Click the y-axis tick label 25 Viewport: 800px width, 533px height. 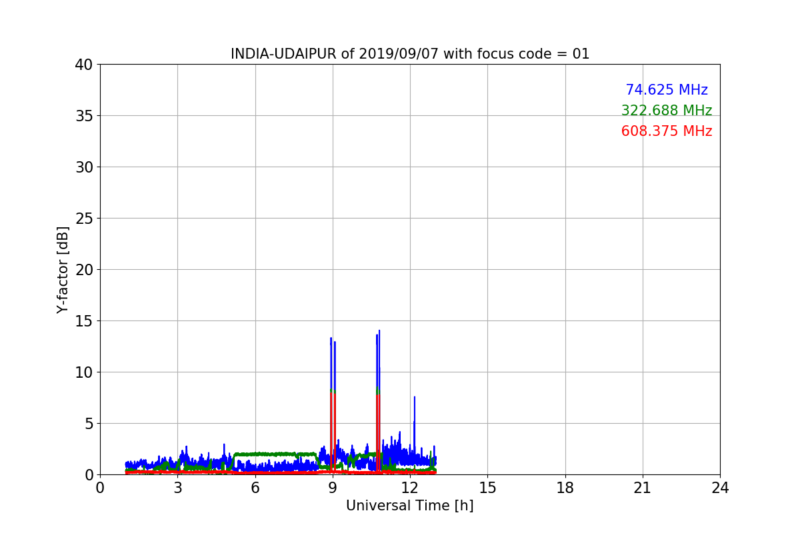(83, 219)
